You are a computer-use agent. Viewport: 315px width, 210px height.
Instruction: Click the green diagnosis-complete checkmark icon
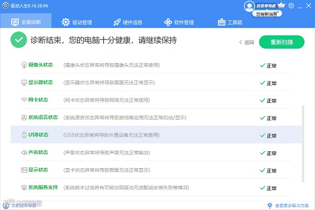(x=18, y=40)
